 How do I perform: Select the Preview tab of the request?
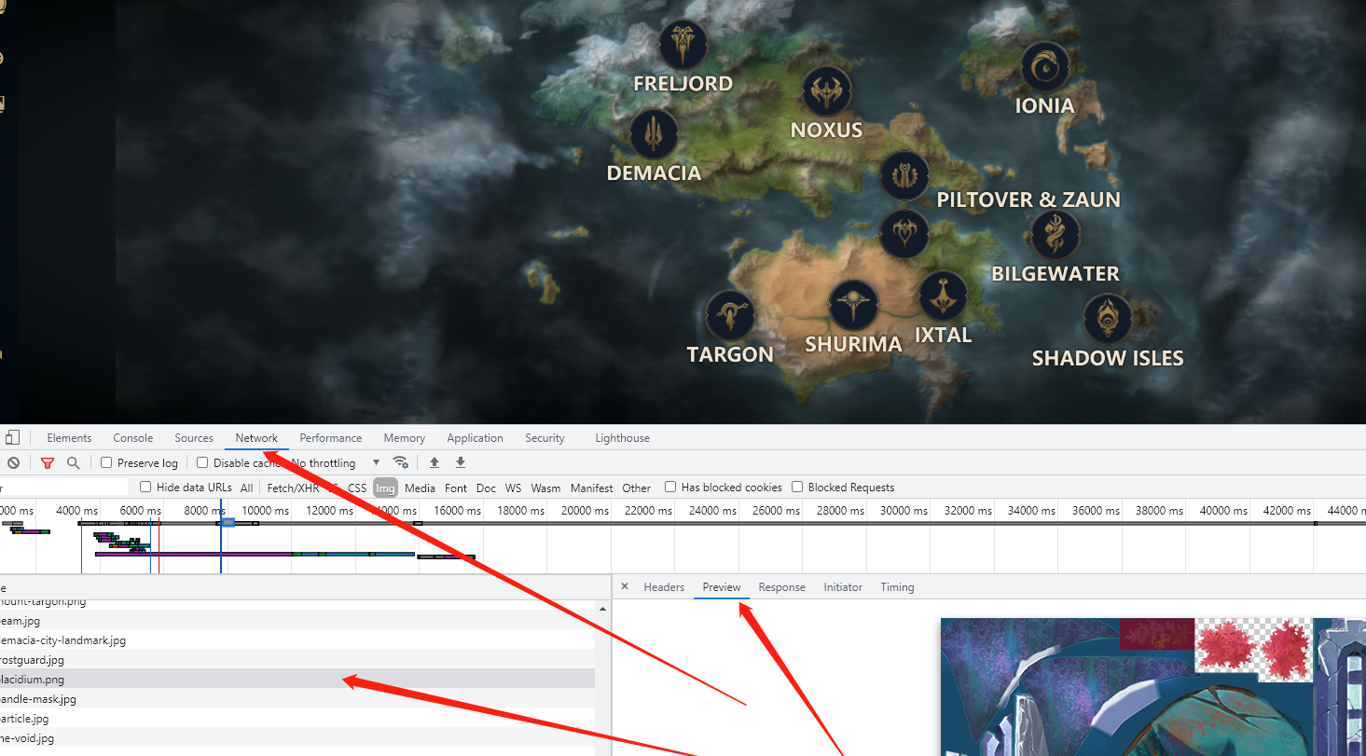(722, 587)
